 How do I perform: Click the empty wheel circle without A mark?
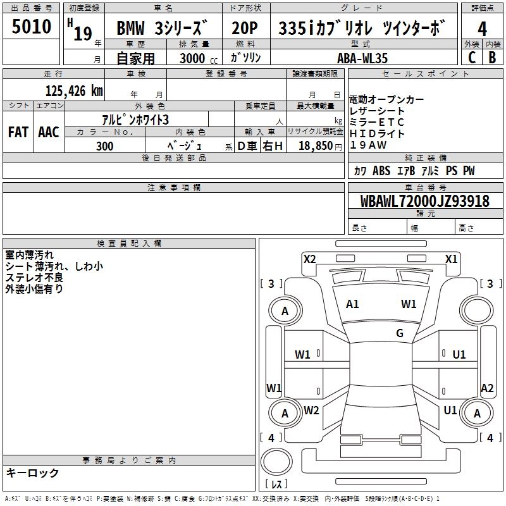click(x=476, y=311)
